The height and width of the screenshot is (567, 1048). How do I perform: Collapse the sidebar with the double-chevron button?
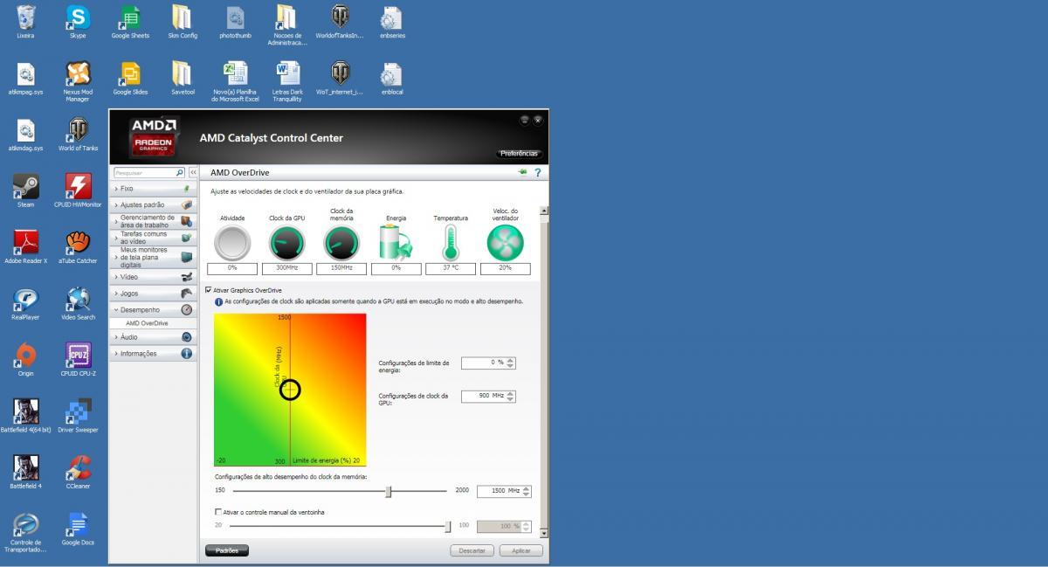click(x=193, y=173)
